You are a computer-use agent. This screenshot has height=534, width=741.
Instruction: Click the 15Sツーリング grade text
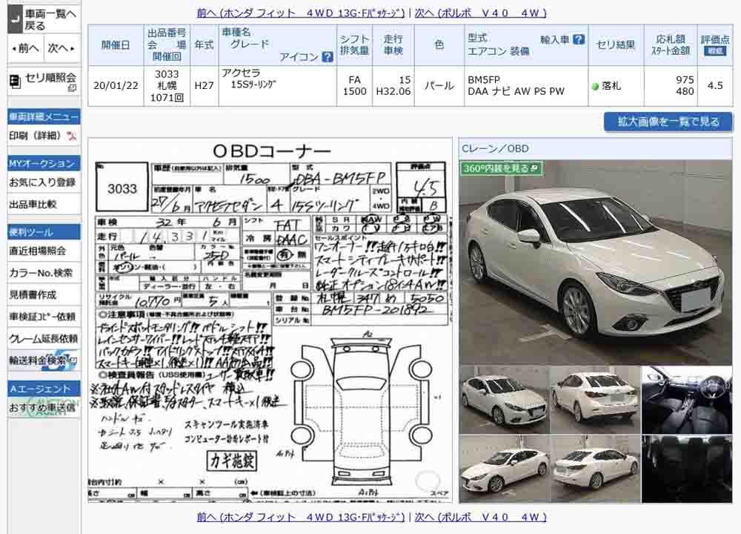click(253, 85)
